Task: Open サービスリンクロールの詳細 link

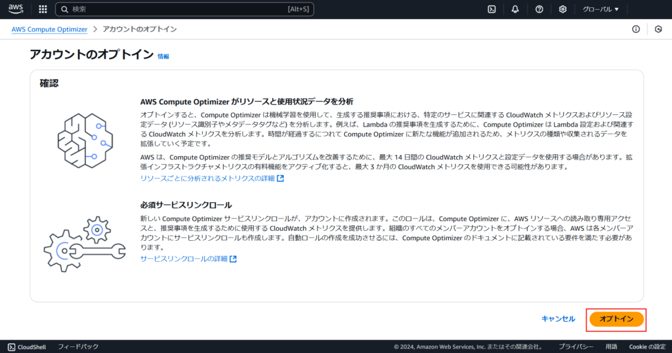Action: [184, 259]
